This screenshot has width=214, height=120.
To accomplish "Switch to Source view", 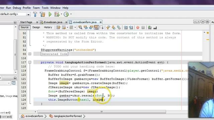I will [24, 27].
